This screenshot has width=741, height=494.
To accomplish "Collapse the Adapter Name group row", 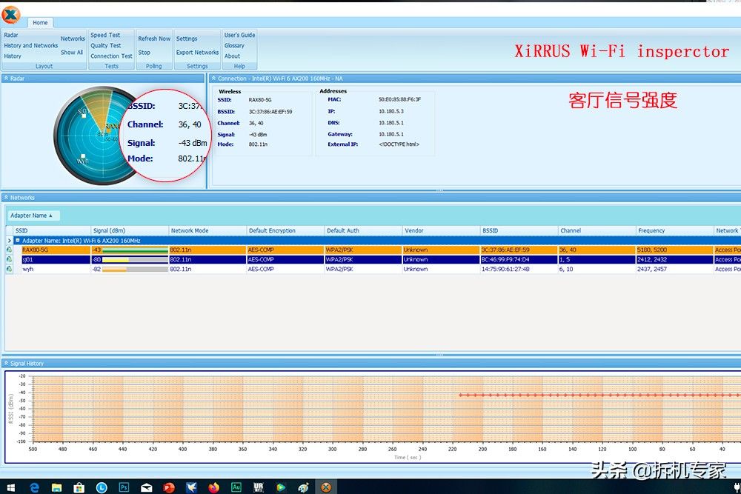I will [18, 241].
